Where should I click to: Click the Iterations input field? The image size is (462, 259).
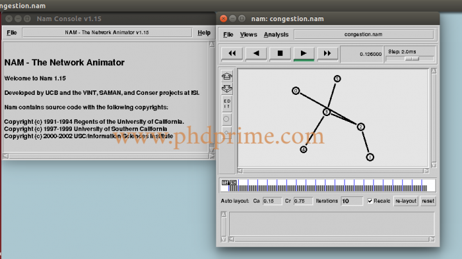pyautogui.click(x=352, y=201)
